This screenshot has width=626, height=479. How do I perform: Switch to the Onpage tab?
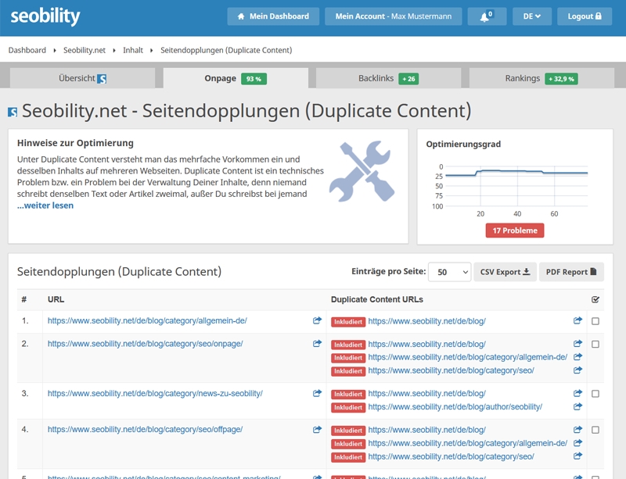[236, 78]
